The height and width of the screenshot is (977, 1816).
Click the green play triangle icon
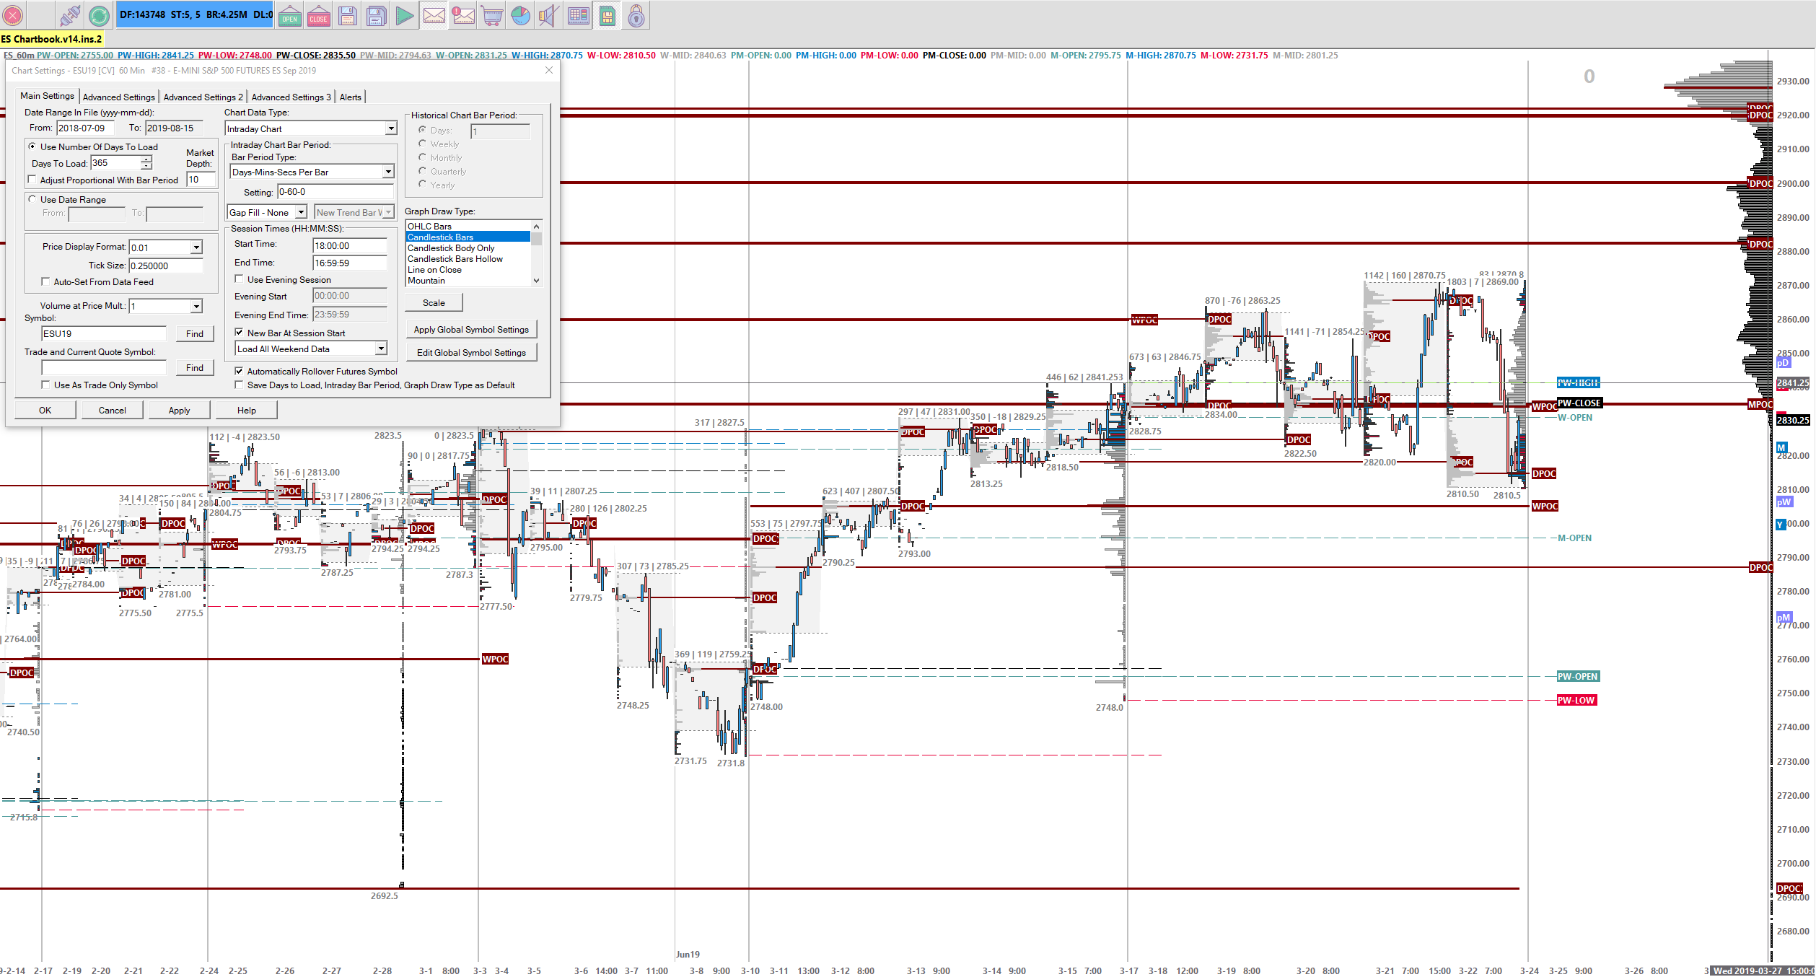pos(405,15)
